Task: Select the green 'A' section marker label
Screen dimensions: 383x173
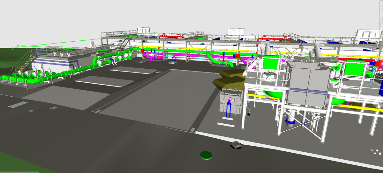Action: 18,46
